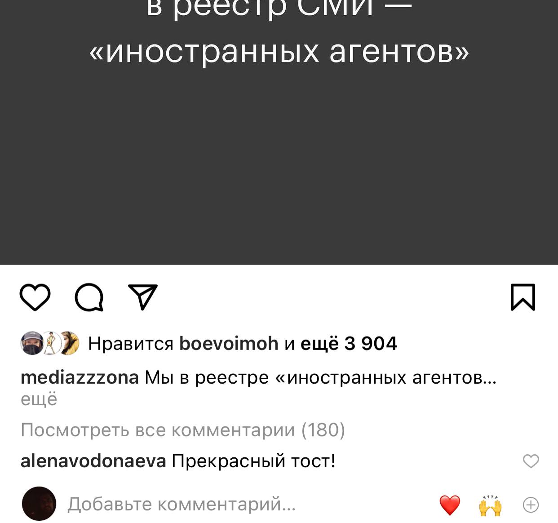Insert the raised hands emoji reaction
Screen dimensions: 558x523
[490, 505]
